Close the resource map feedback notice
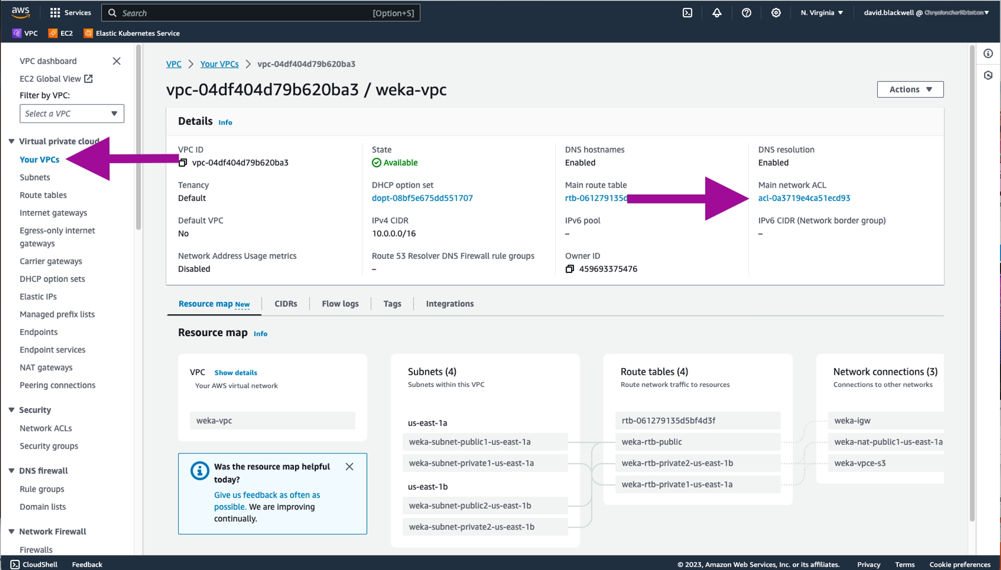Screen dimensions: 1001x570 click(x=349, y=466)
